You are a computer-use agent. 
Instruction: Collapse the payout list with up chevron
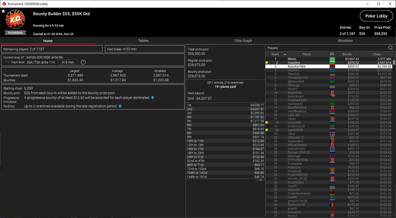point(261,180)
